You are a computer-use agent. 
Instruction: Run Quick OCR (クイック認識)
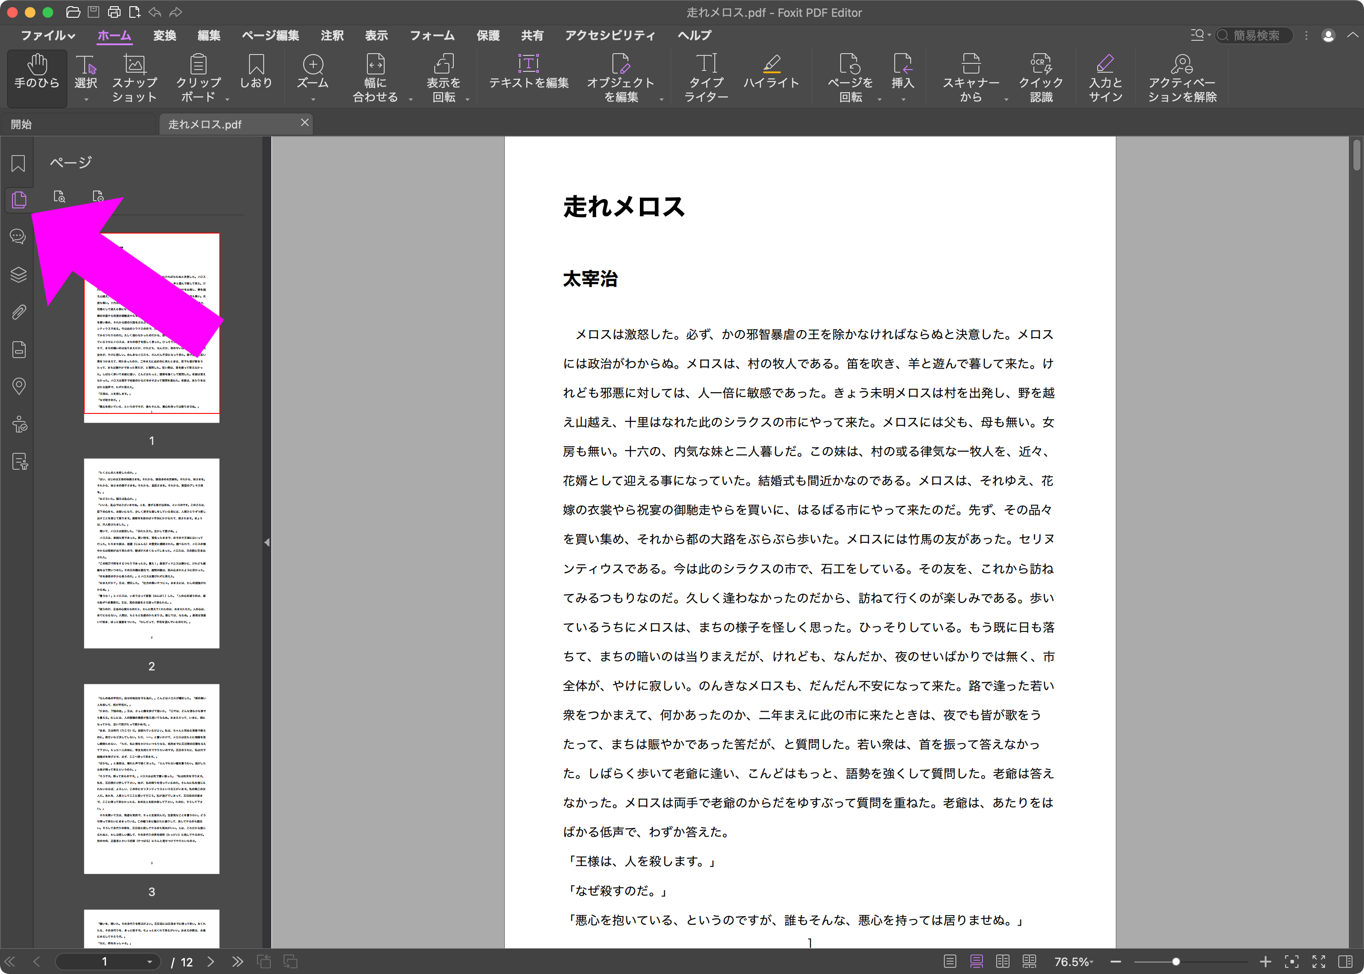[1041, 78]
